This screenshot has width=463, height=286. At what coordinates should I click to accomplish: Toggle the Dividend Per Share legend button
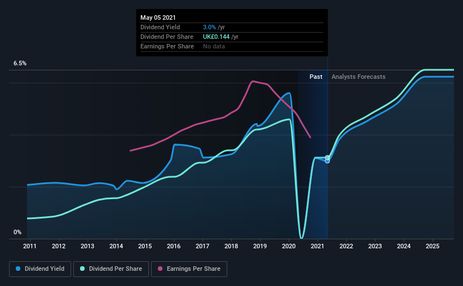(111, 269)
